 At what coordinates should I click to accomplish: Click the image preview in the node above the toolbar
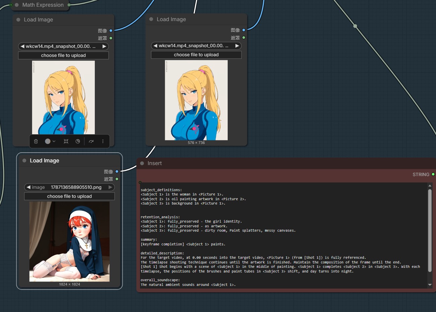coord(63,97)
